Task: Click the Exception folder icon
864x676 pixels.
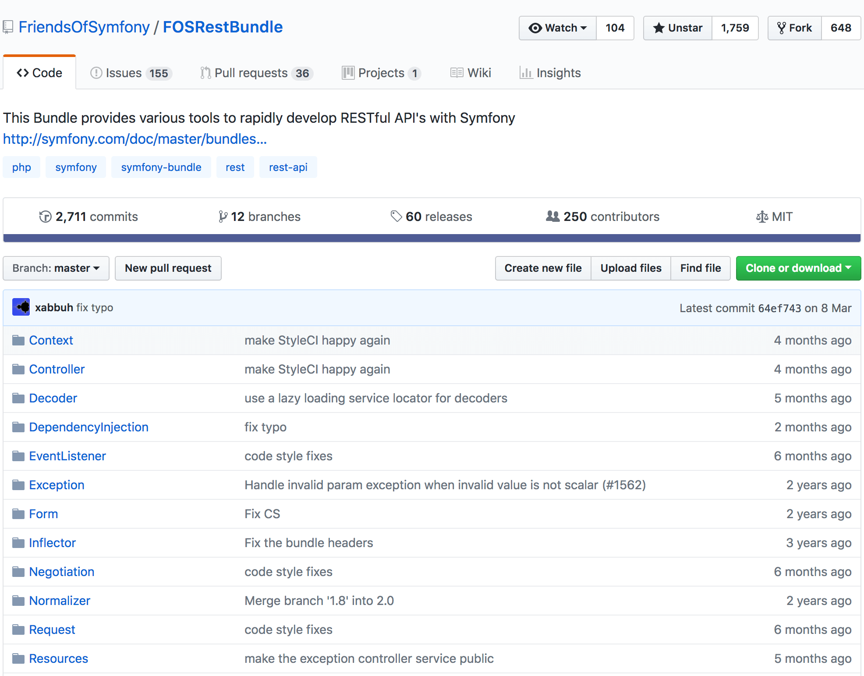Action: coord(18,485)
